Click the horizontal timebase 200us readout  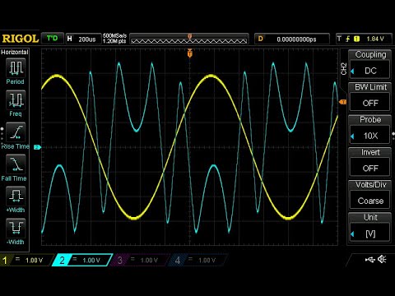[83, 39]
